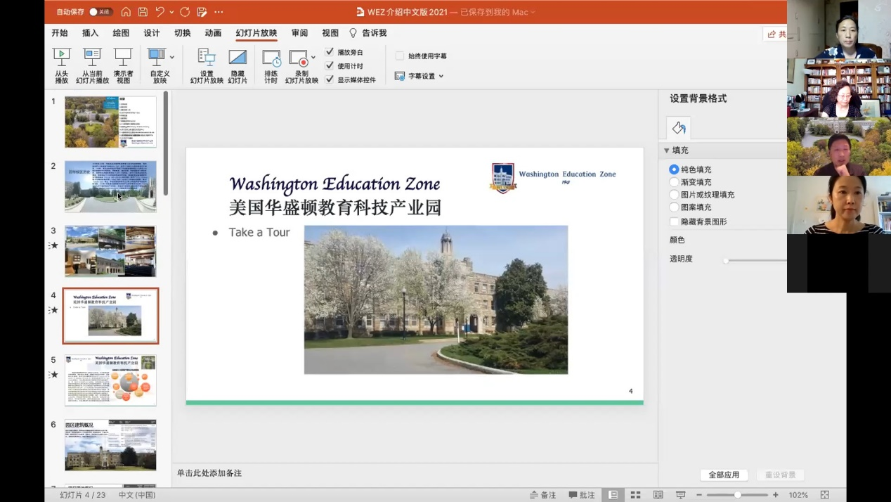Image resolution: width=891 pixels, height=502 pixels.
Task: Click the Tell Me lightbulb icon
Action: click(353, 33)
